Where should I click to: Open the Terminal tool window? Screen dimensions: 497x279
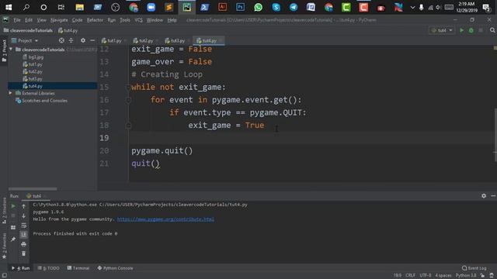tap(78, 268)
